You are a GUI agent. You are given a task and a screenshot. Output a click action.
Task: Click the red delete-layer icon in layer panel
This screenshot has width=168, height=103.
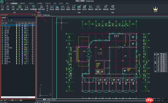(5, 20)
